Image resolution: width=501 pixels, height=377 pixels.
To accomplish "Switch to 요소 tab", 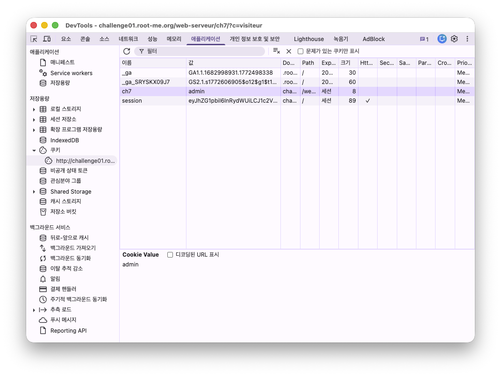I will pyautogui.click(x=66, y=39).
